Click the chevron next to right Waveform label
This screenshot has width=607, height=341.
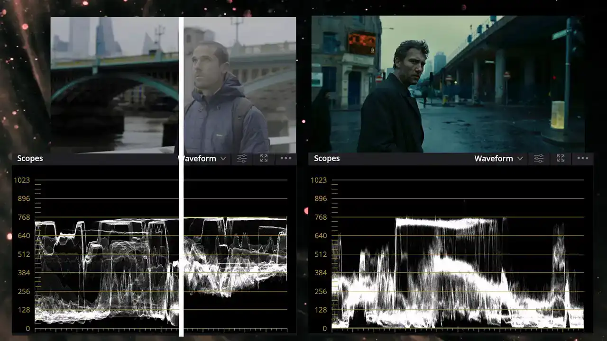520,159
